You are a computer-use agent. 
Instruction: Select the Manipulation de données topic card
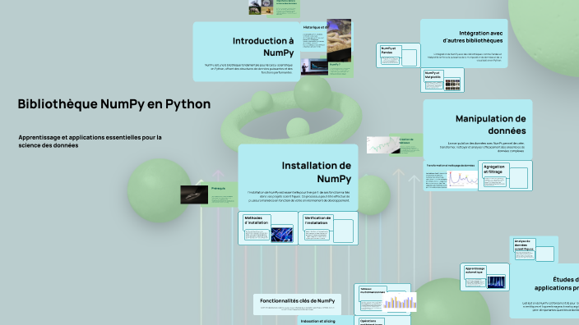[478, 130]
